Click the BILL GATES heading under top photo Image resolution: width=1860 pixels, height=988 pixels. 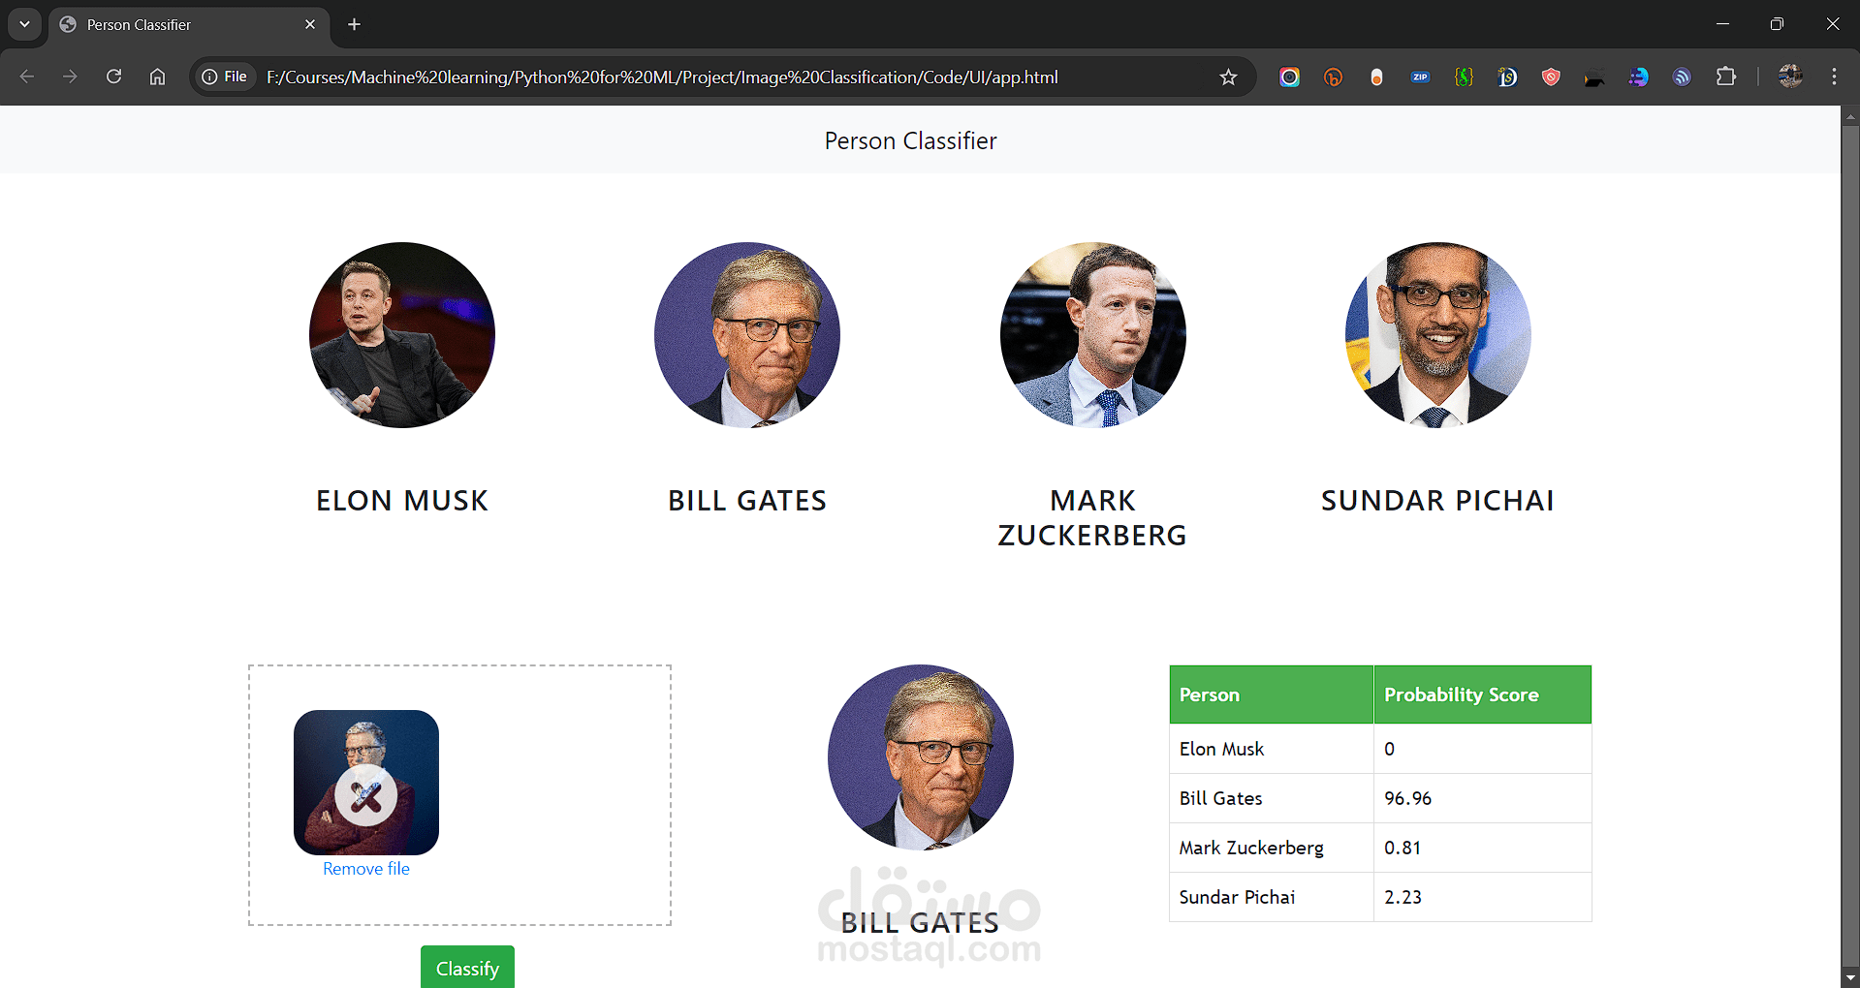pos(747,501)
